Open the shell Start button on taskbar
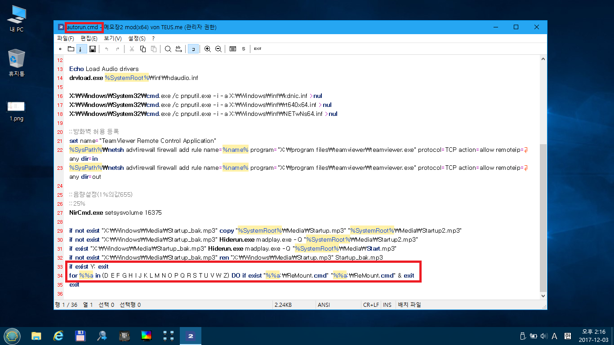The width and height of the screenshot is (614, 345). click(x=12, y=336)
